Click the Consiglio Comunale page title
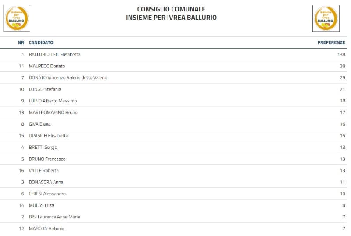 pyautogui.click(x=171, y=9)
